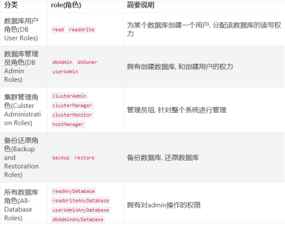
Task: Click description 管理员组, 针对整个系统进行管理
Action: coord(177,110)
